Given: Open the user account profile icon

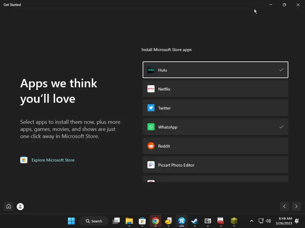Looking at the screenshot, I should point(20,207).
